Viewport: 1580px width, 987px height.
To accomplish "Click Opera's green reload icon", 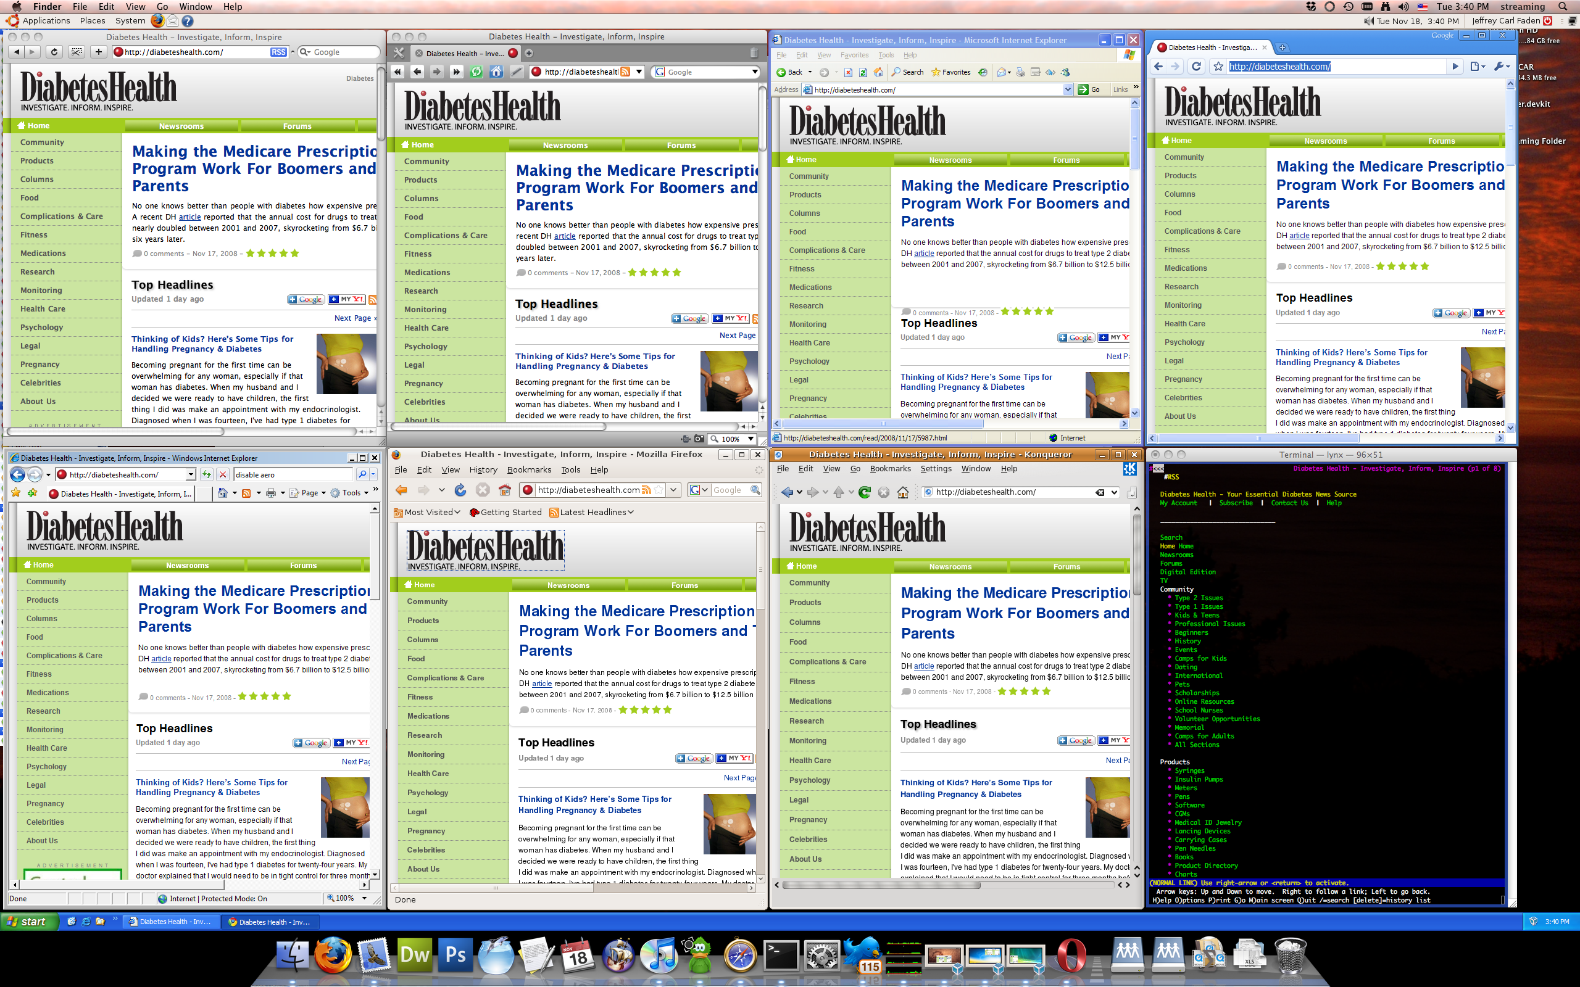I will pos(476,72).
